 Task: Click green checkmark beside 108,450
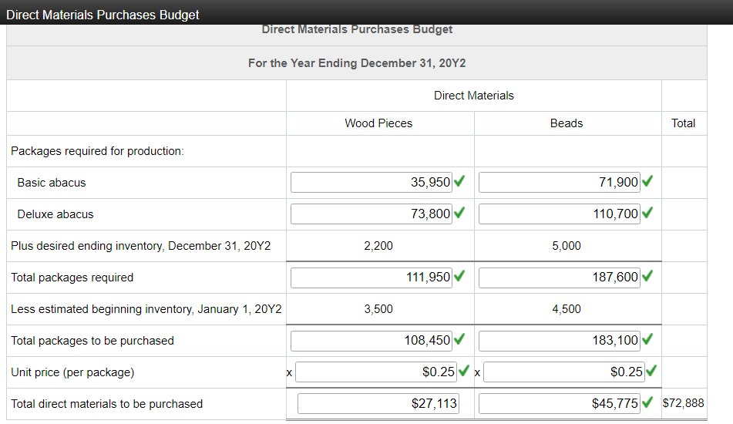tap(459, 339)
